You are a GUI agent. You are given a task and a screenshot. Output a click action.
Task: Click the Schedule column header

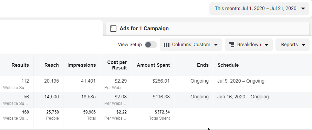point(228,65)
